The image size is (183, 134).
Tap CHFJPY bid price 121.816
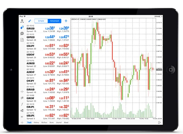point(50,80)
